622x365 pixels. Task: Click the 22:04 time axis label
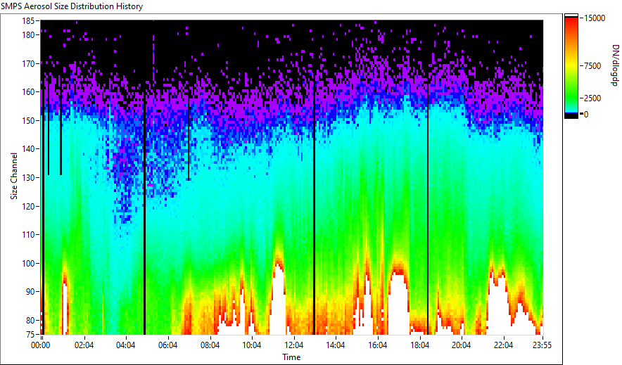[503, 345]
